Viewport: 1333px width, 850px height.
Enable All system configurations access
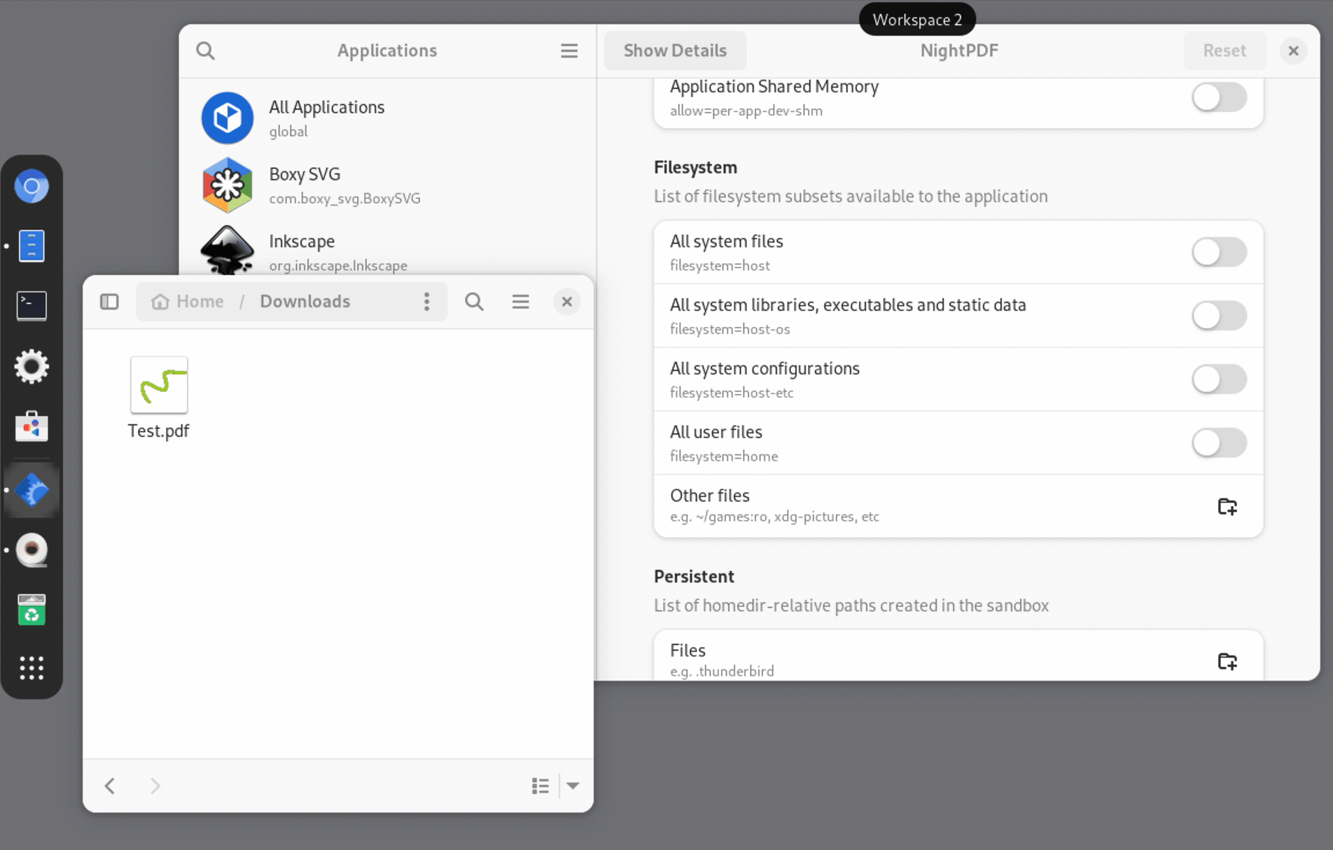1219,379
